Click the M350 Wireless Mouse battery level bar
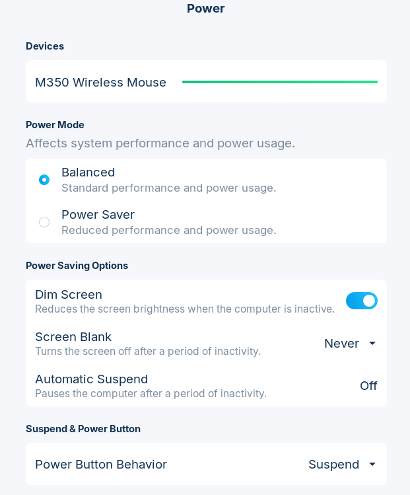The width and height of the screenshot is (410, 495). [280, 82]
